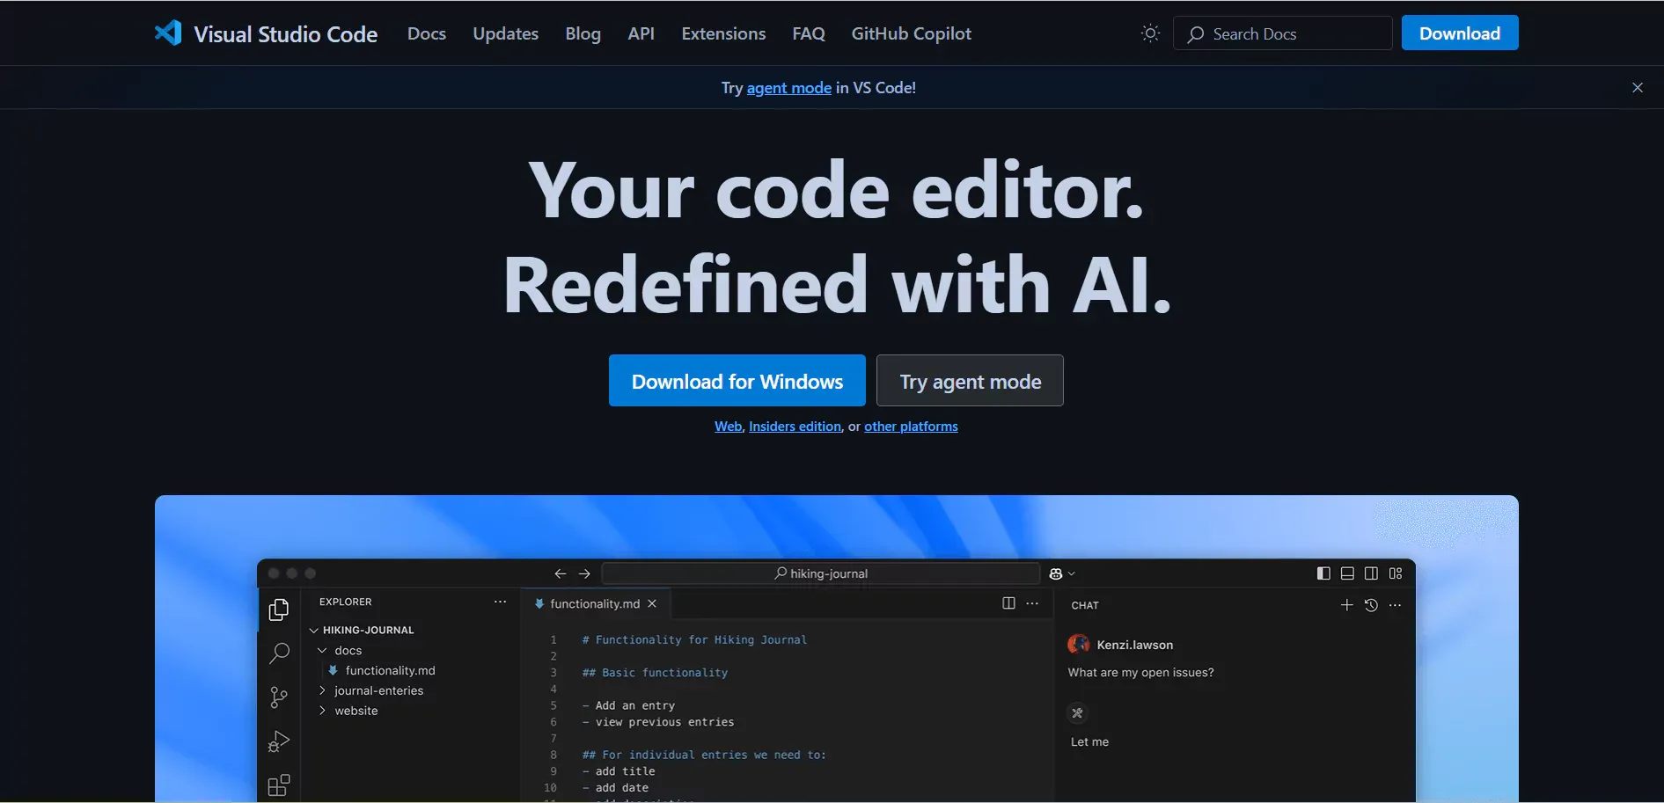Click the functionality.md file icon in tree
The image size is (1664, 803).
pos(333,670)
